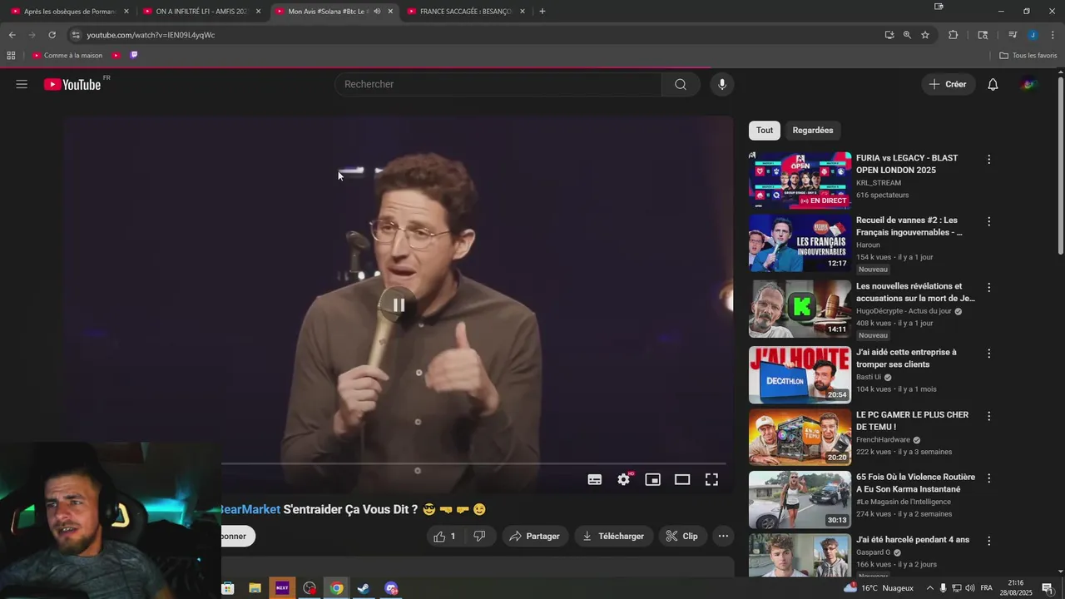
Task: Click the Partager button
Action: [x=535, y=537]
